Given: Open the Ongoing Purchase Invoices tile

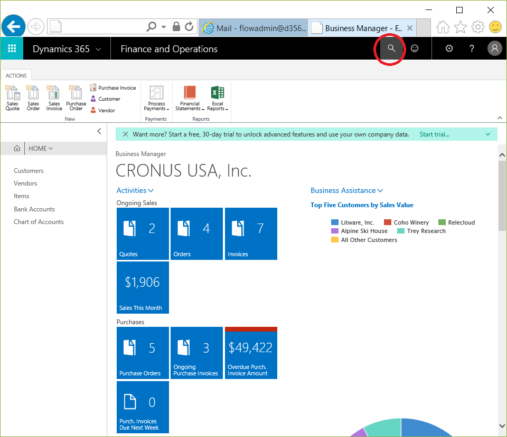Looking at the screenshot, I should pyautogui.click(x=196, y=353).
